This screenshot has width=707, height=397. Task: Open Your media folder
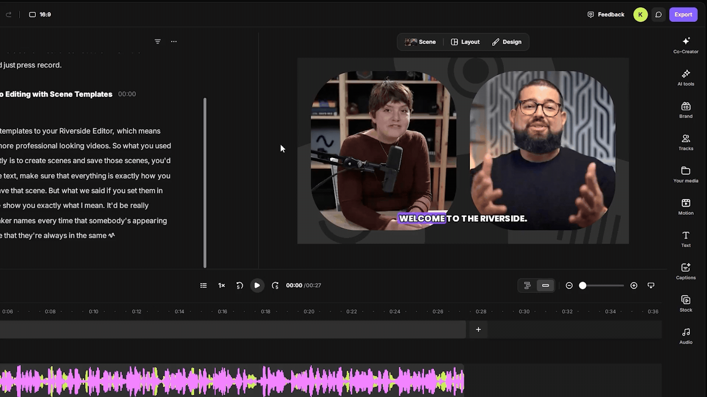(x=686, y=175)
